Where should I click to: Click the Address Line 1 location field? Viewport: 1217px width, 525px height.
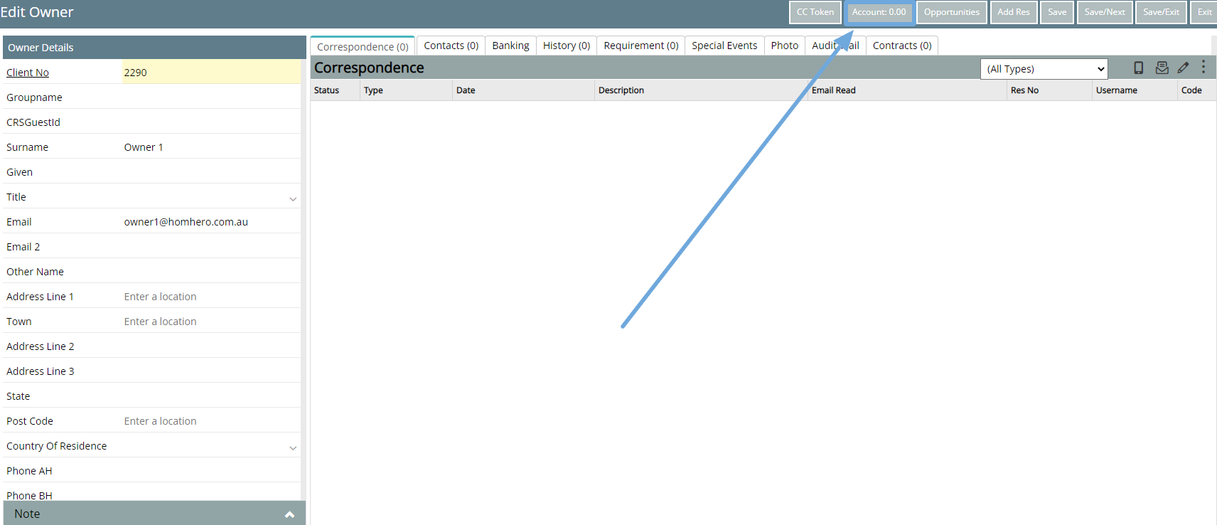[210, 297]
